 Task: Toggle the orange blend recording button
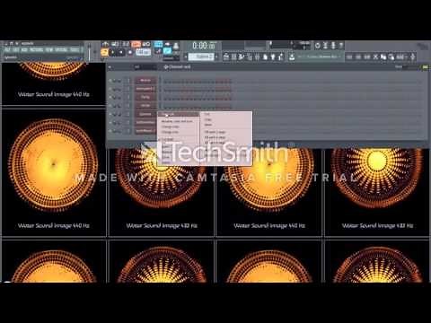point(136,44)
